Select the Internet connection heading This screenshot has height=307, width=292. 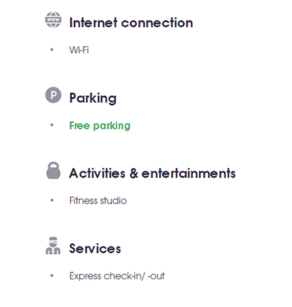point(131,23)
